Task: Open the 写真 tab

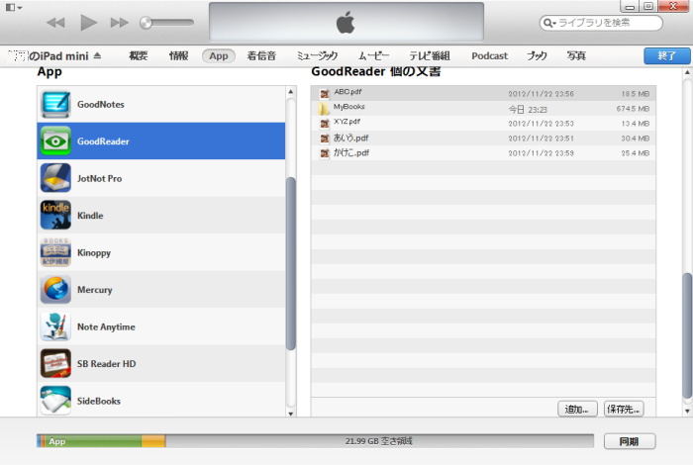Action: click(576, 56)
